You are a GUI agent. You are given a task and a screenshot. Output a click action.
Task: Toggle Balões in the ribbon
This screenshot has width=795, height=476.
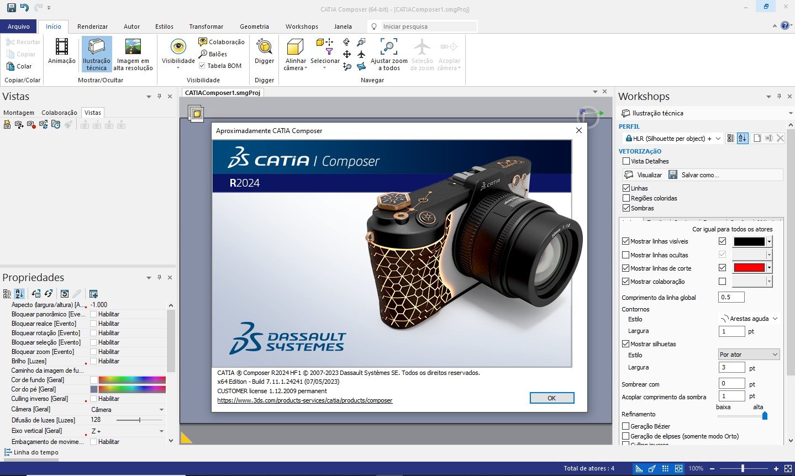coord(213,54)
